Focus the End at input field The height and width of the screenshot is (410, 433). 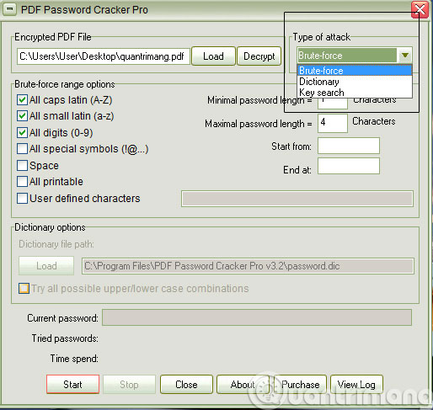pos(349,166)
